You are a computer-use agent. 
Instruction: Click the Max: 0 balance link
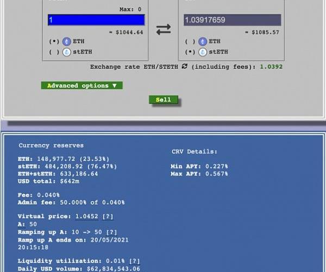tap(131, 10)
